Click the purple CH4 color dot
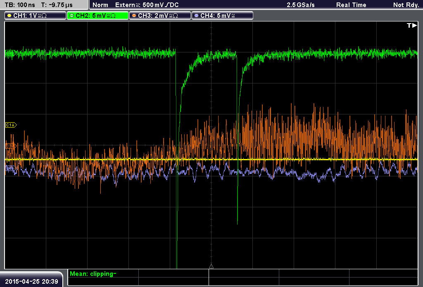The width and height of the screenshot is (423, 287). coord(196,16)
